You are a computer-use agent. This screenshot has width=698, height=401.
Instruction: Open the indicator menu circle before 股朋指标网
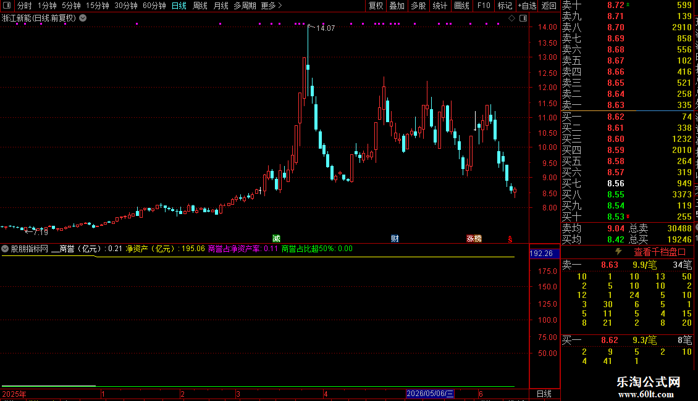click(5, 249)
